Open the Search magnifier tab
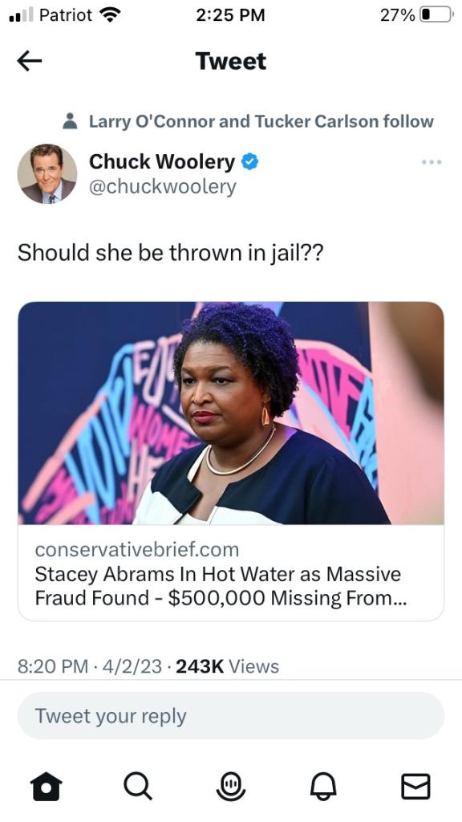 (x=138, y=787)
